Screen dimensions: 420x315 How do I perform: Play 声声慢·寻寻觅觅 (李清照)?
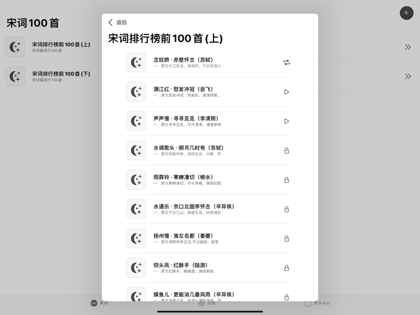pyautogui.click(x=286, y=121)
